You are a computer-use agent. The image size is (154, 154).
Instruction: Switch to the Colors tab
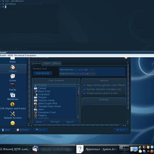[47, 63]
